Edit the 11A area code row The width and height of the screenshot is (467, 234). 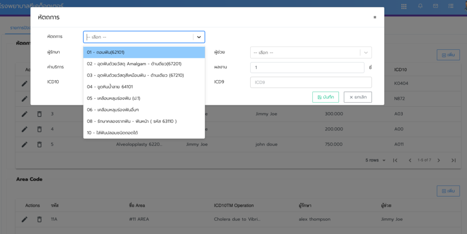click(x=25, y=219)
